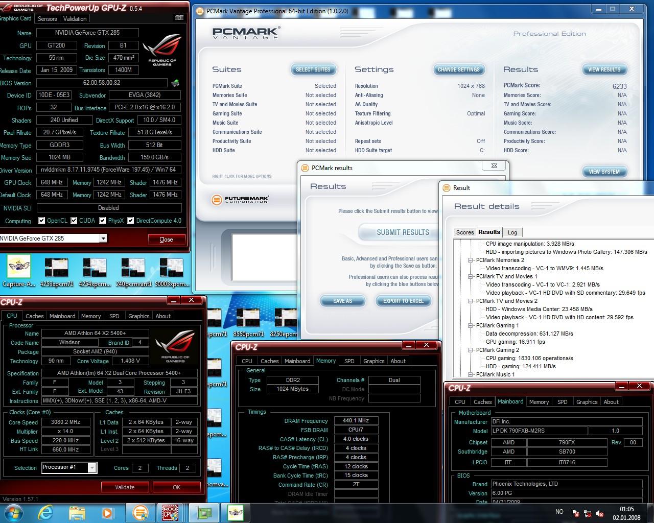Screen dimensions: 654x523
Task: Click the GPU-Z screenshot camera icon
Action: [179, 18]
